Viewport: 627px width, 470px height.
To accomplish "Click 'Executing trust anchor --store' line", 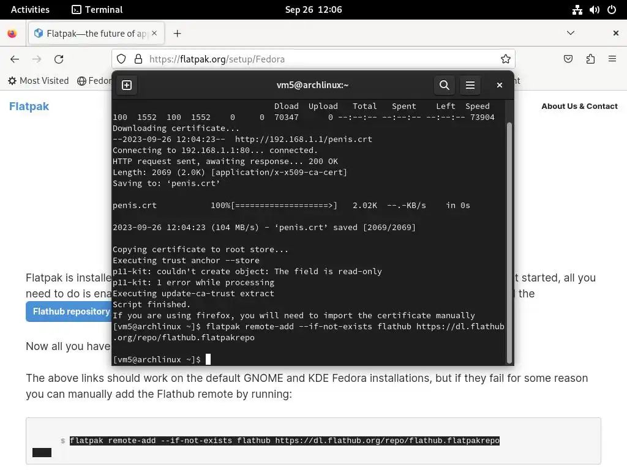I will (186, 261).
